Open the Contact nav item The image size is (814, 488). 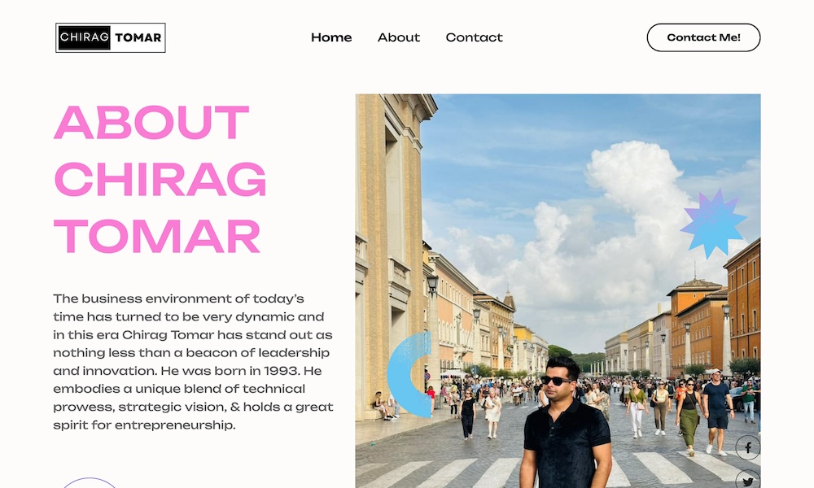pos(474,37)
